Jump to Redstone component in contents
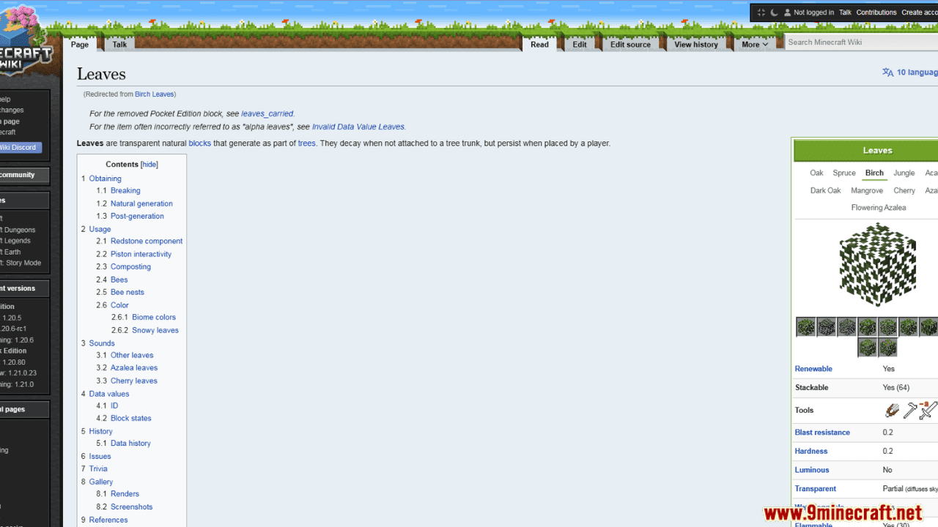The width and height of the screenshot is (938, 527). [x=147, y=241]
